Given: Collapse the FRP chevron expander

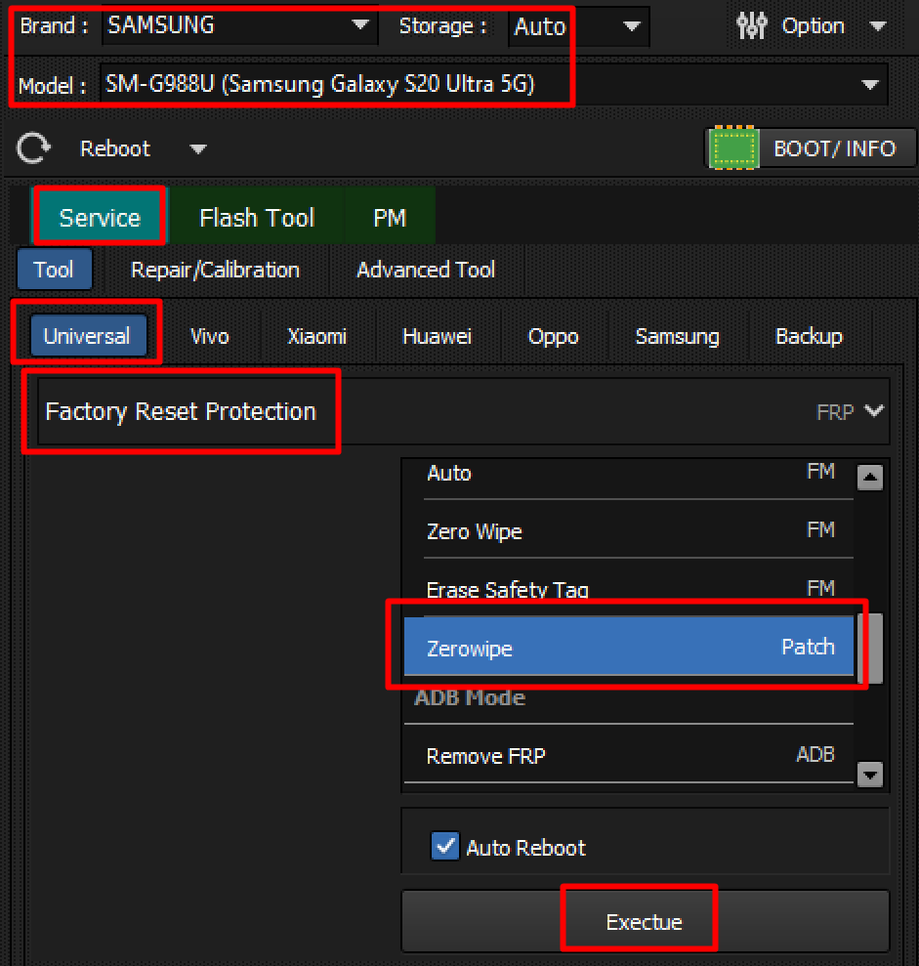Looking at the screenshot, I should click(x=874, y=411).
